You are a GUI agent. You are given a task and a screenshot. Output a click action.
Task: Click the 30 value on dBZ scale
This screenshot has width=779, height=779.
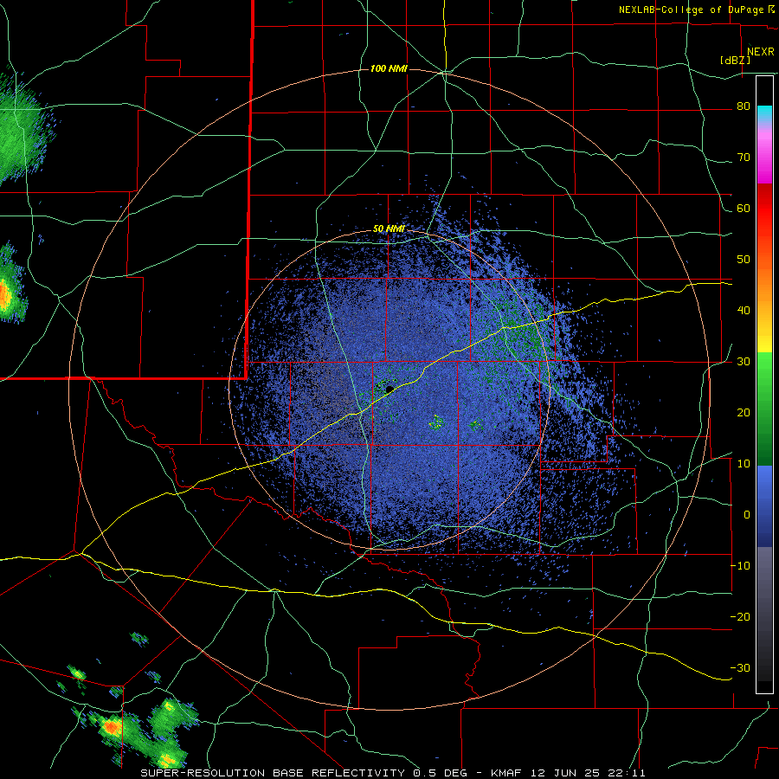744,361
